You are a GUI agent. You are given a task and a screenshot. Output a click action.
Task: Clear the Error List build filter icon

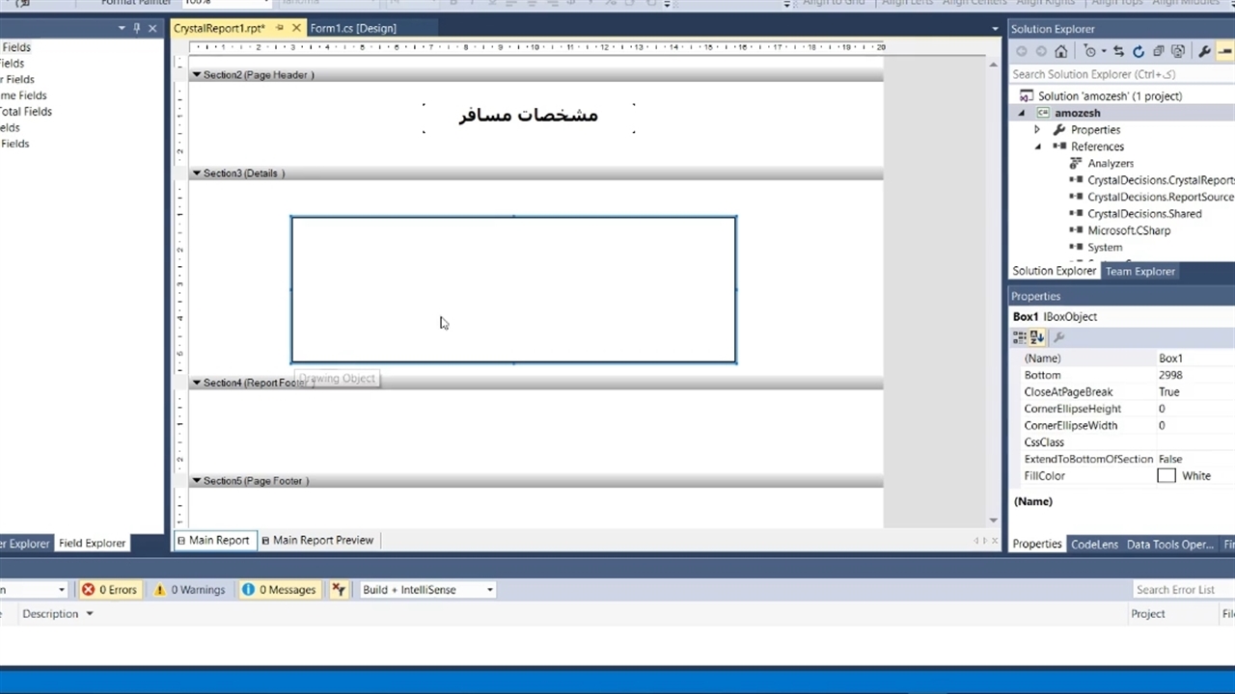coord(339,590)
